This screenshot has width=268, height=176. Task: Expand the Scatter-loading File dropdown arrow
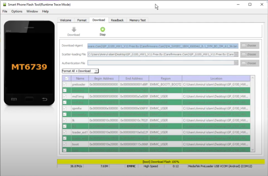pos(236,54)
